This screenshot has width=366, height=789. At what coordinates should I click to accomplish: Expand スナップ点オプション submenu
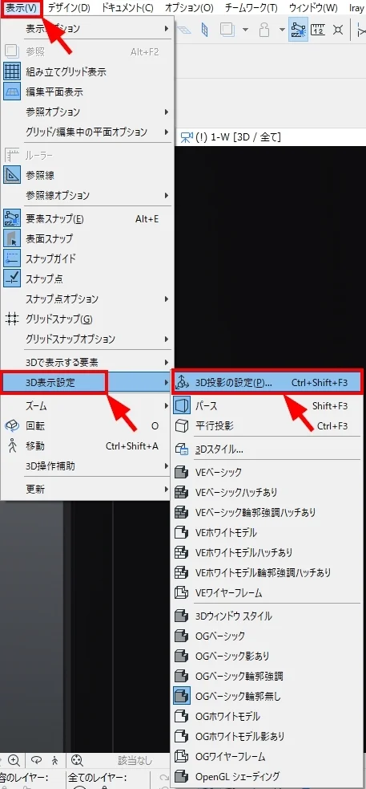(87, 299)
